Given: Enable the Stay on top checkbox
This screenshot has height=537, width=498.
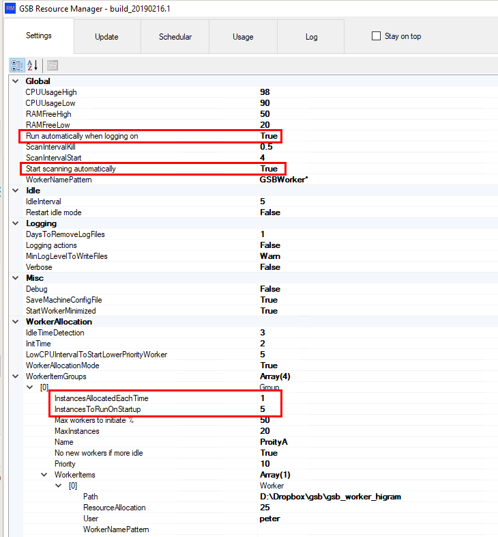Looking at the screenshot, I should (x=376, y=36).
